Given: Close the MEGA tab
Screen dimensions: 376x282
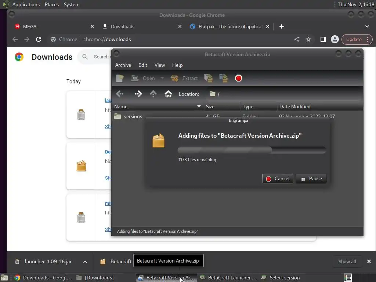Looking at the screenshot, I should [x=92, y=26].
